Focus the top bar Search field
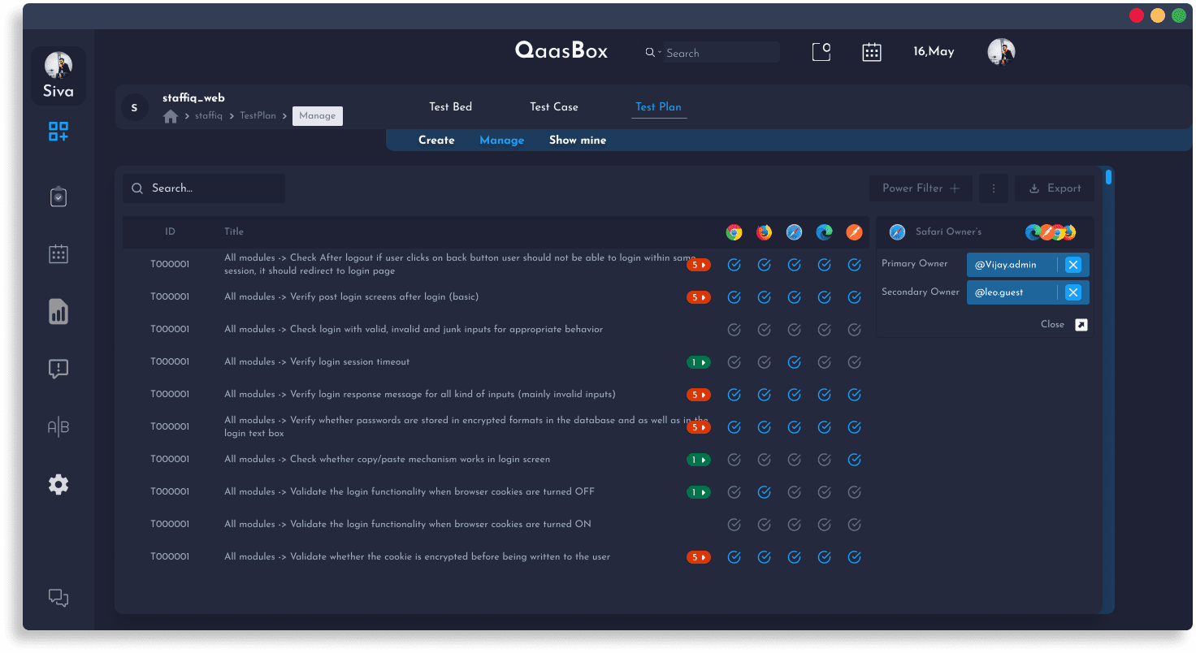The image size is (1196, 653). [x=721, y=53]
